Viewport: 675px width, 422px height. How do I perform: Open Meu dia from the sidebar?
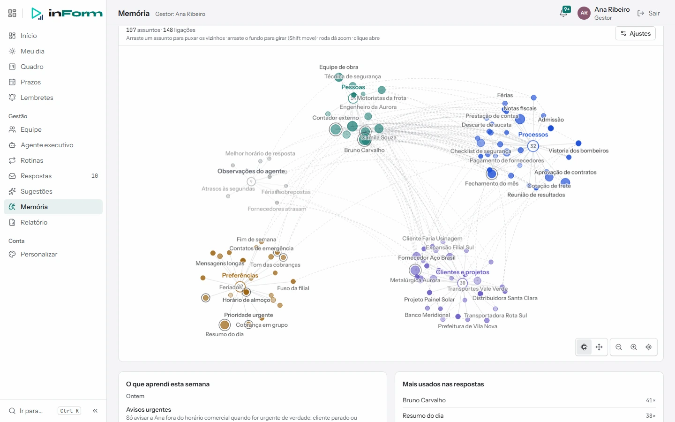pyautogui.click(x=53, y=51)
